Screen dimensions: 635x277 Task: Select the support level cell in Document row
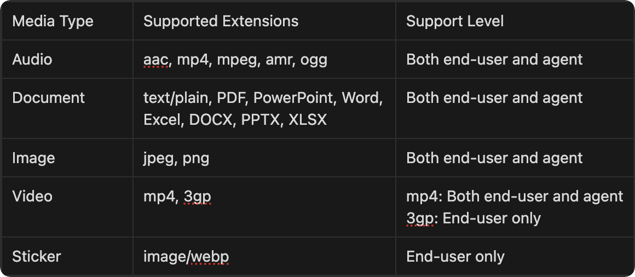(x=494, y=98)
